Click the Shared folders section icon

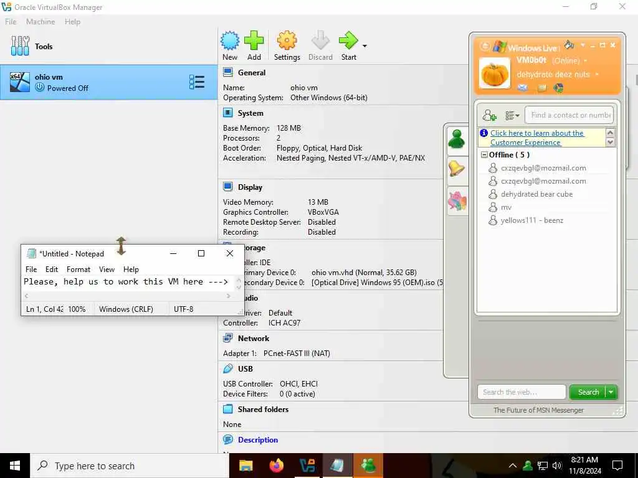(228, 409)
